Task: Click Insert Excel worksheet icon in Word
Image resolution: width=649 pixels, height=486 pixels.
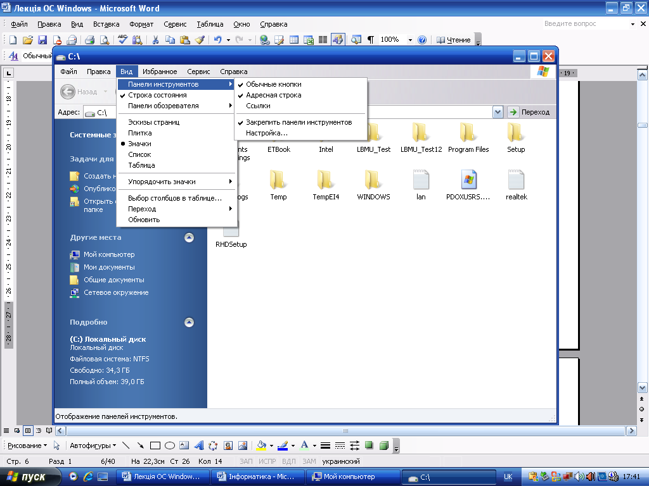Action: coord(309,40)
